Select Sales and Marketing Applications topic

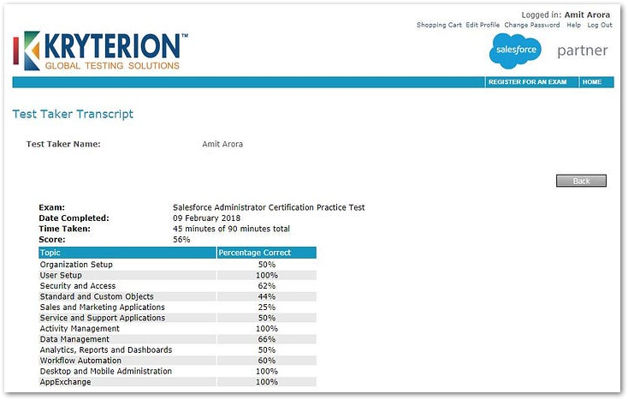[102, 307]
